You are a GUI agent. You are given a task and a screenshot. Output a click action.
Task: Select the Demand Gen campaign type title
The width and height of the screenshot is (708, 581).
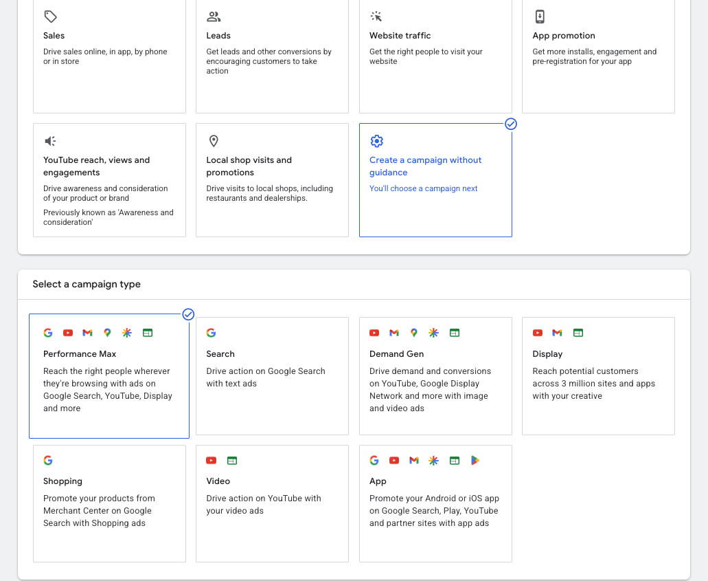pos(396,353)
